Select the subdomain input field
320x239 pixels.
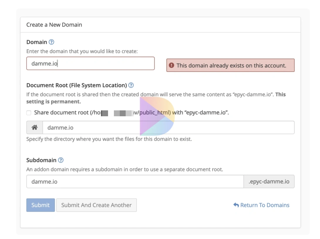[x=135, y=182]
